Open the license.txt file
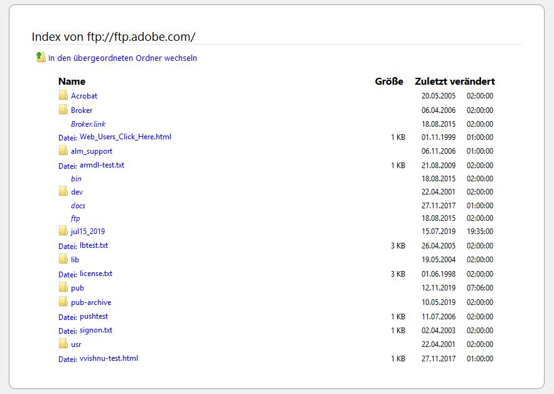This screenshot has height=394, width=554. [95, 274]
